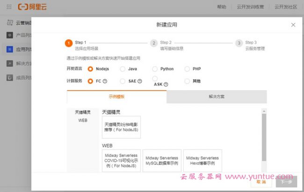Select 其他 compute service option
Screen dimensions: 304x192
tap(187, 81)
